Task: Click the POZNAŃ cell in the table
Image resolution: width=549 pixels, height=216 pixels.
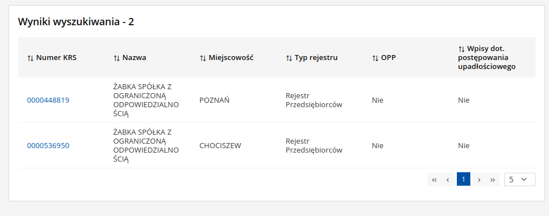Action: pos(214,100)
